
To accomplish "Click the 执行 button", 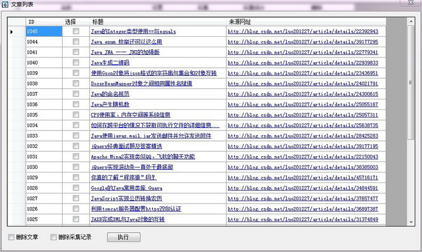I will pyautogui.click(x=124, y=237).
